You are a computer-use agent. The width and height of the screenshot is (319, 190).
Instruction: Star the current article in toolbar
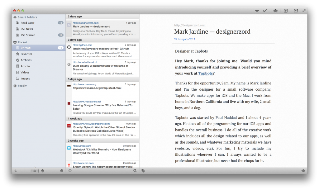257,11
